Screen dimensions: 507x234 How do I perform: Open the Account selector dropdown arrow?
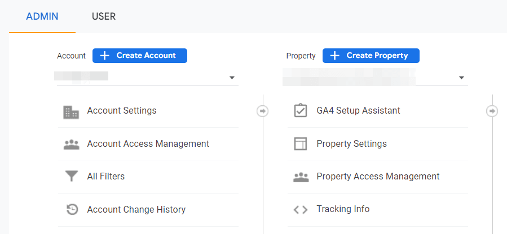pyautogui.click(x=232, y=78)
